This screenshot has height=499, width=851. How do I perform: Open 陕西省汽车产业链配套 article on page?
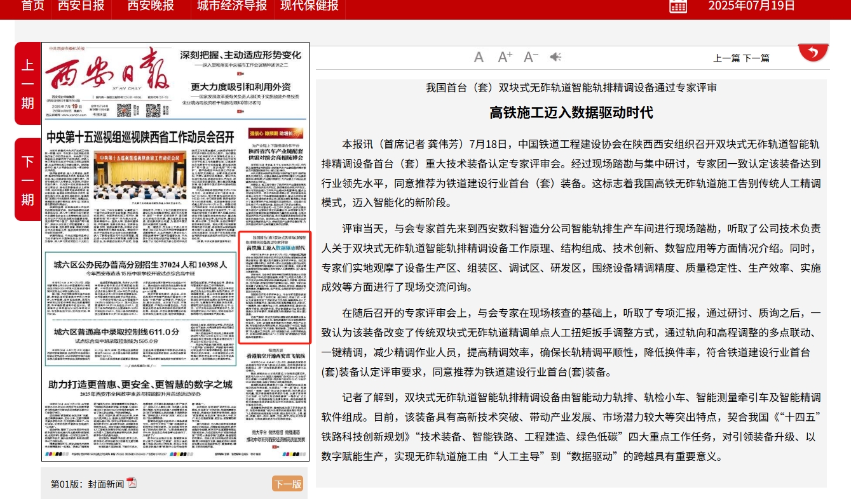click(275, 154)
